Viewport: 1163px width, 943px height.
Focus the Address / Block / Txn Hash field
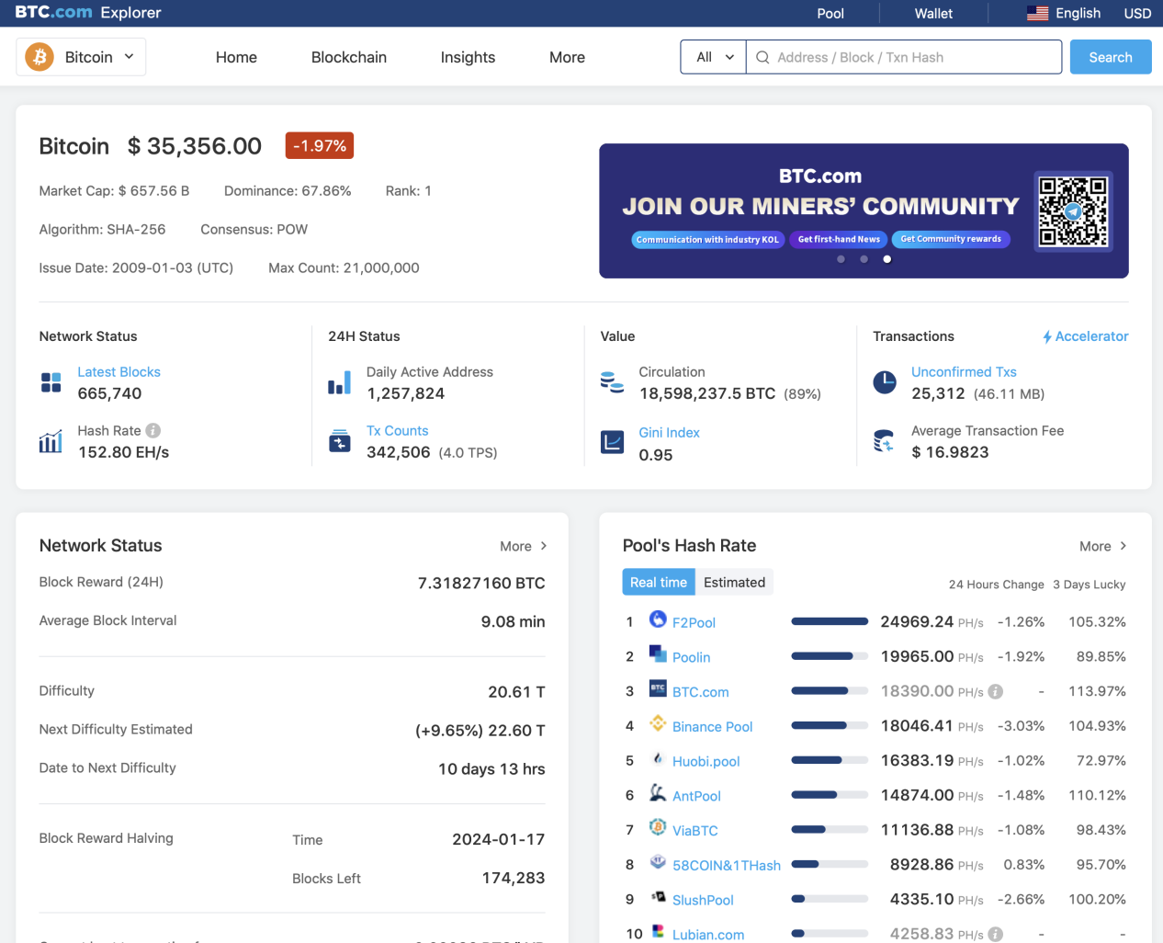tap(904, 57)
